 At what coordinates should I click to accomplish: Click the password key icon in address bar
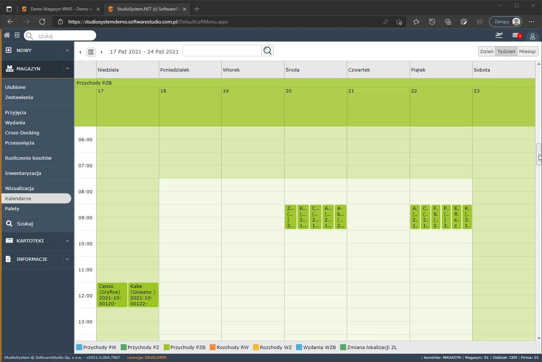point(386,22)
